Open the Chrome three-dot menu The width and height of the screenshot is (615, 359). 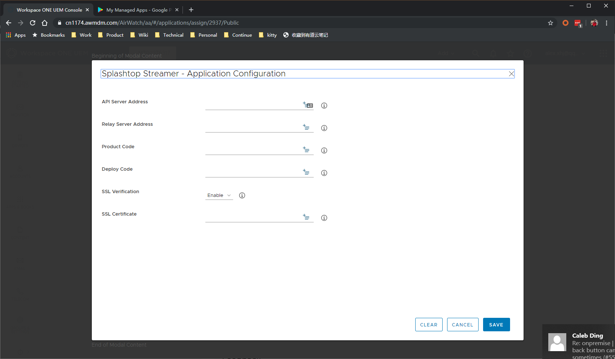[x=606, y=23]
